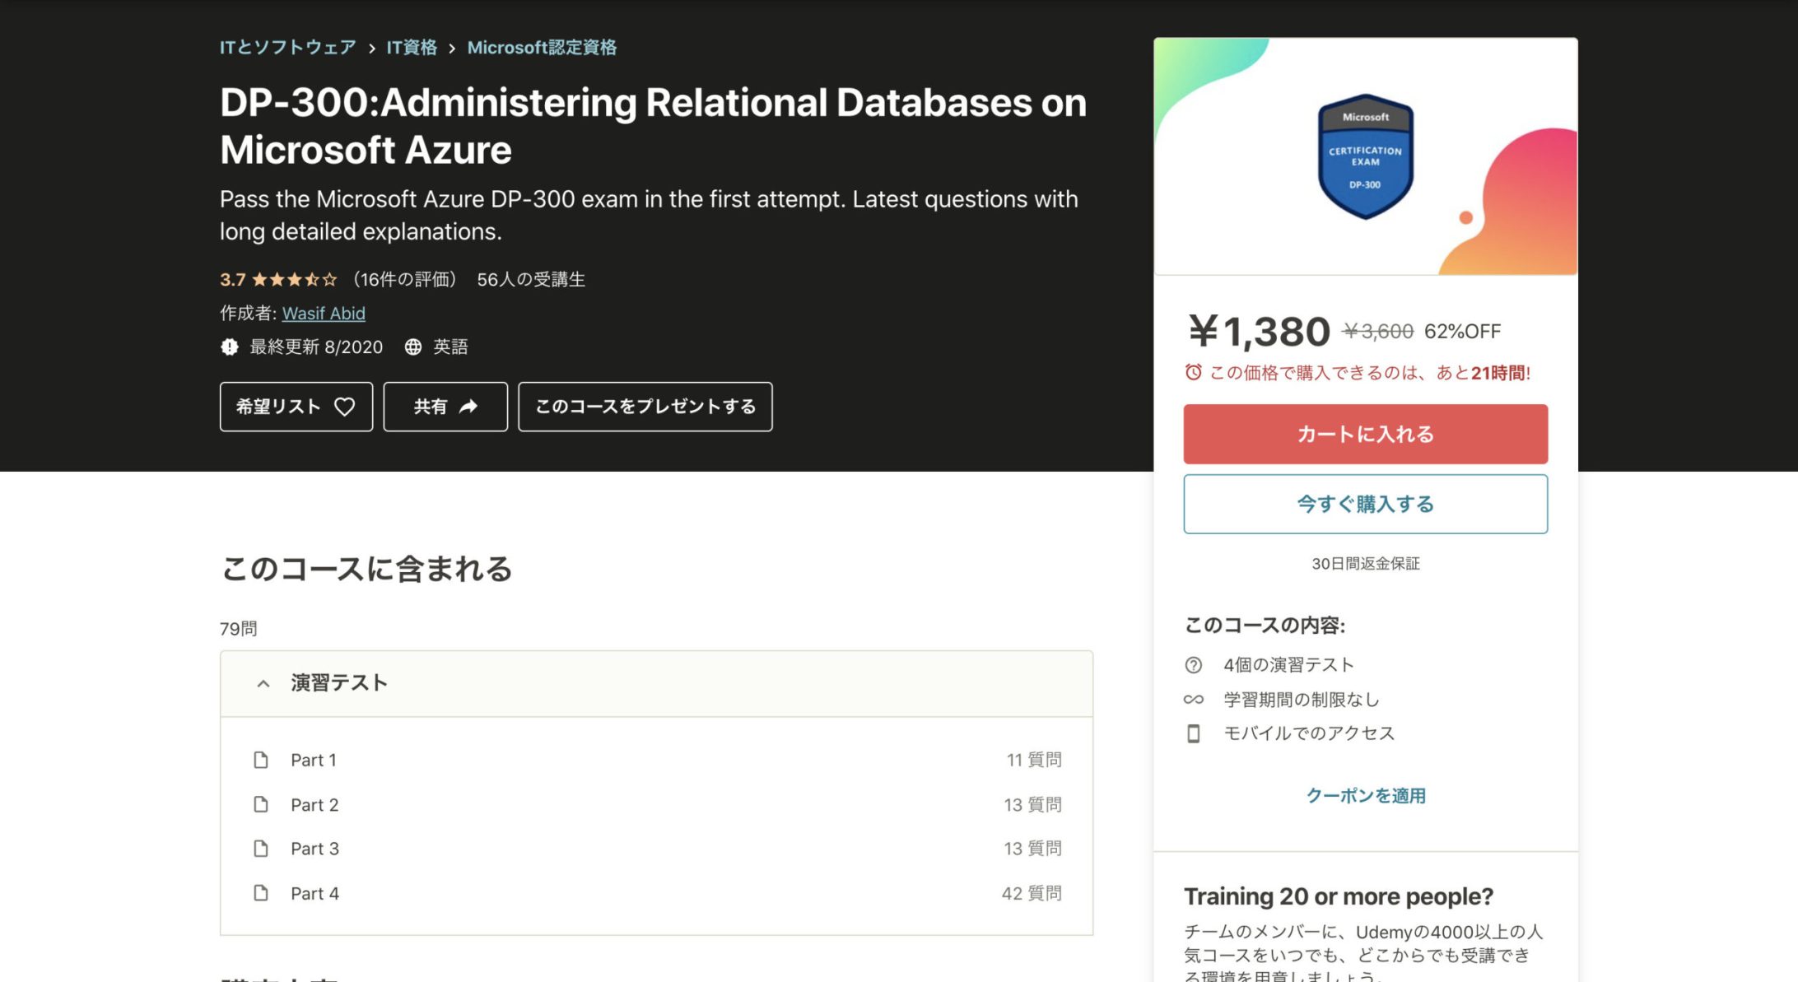
Task: Click the document icon for Part 2
Action: 261,804
